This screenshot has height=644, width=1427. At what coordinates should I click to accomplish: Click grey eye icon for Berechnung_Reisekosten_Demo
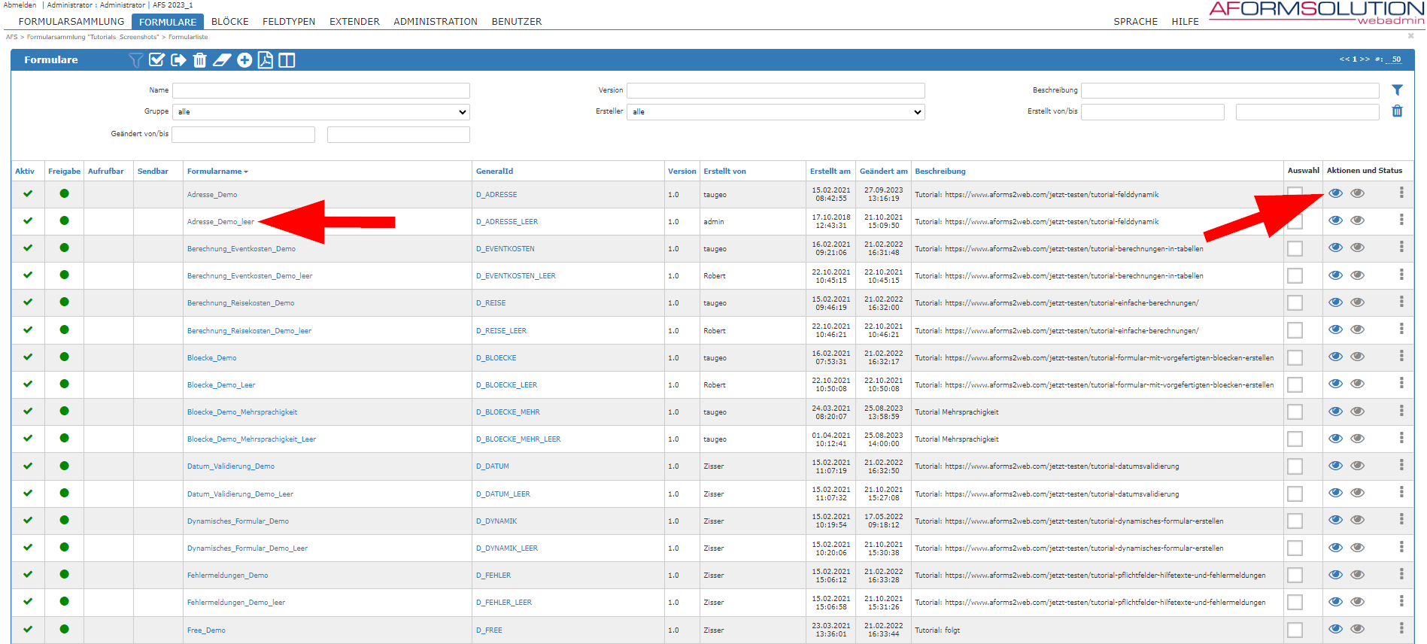point(1357,302)
